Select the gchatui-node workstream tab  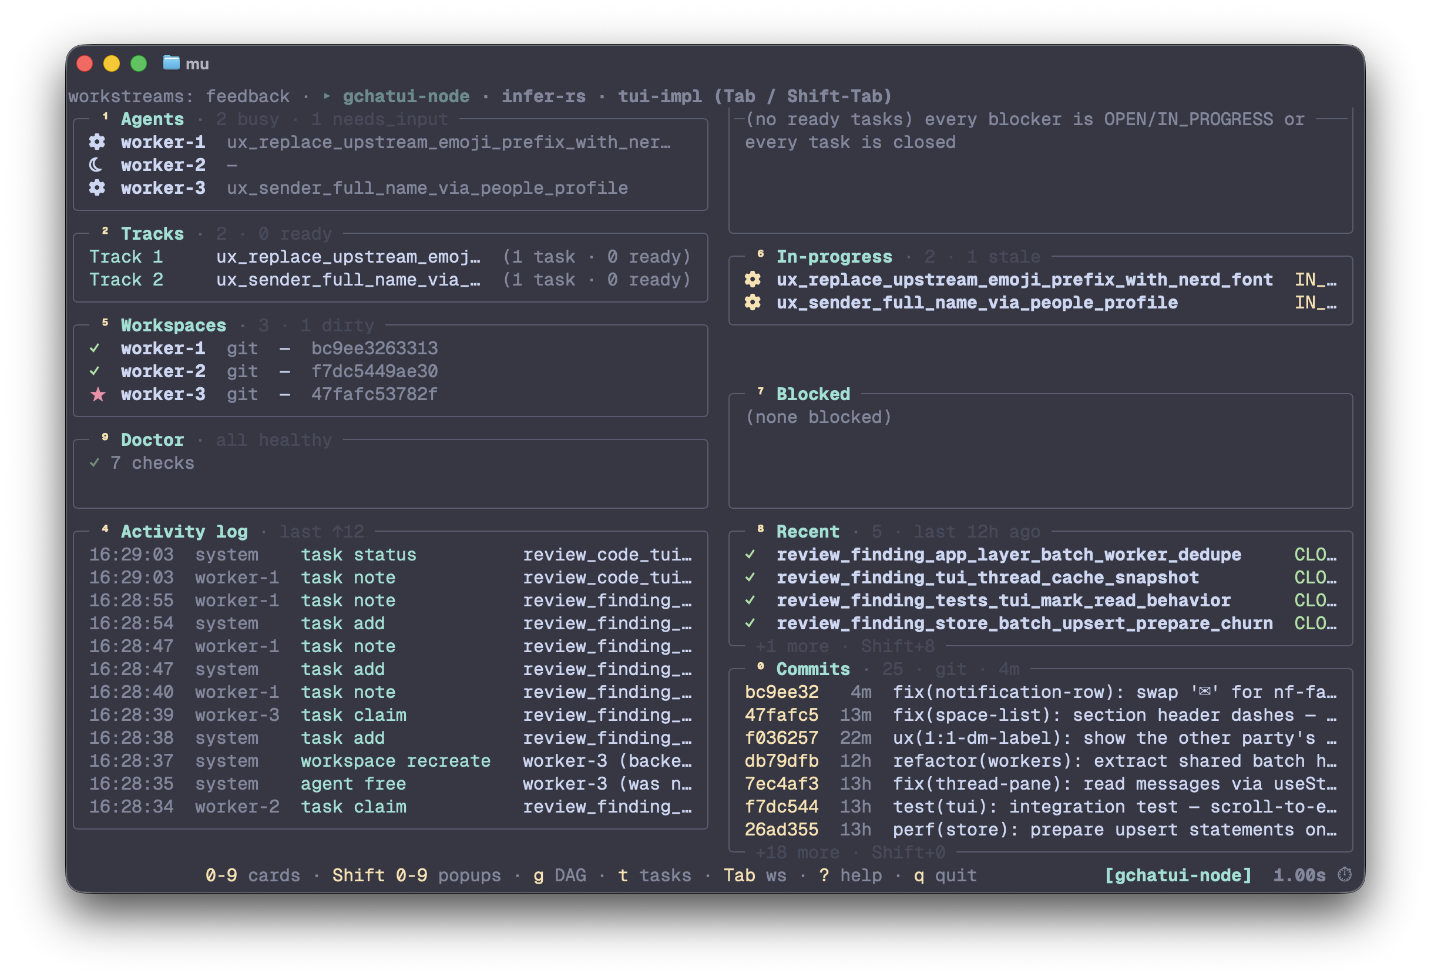point(406,96)
